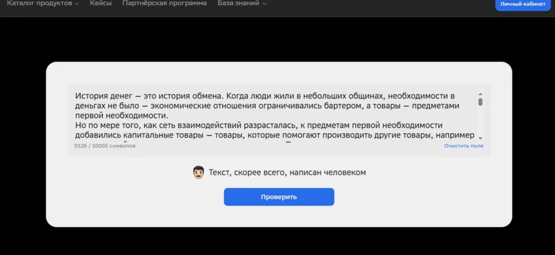
Task: Click the line 'первой необходимости.' in the text
Action: [121, 116]
